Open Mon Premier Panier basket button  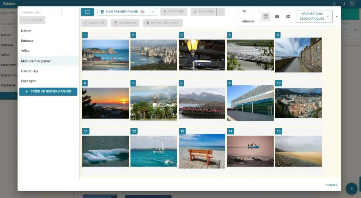click(123, 12)
